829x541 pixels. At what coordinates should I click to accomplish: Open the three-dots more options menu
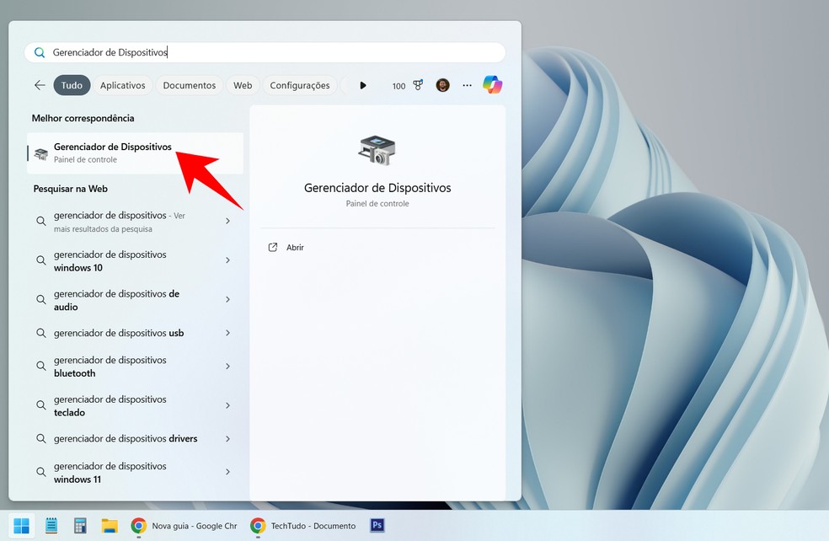point(467,85)
